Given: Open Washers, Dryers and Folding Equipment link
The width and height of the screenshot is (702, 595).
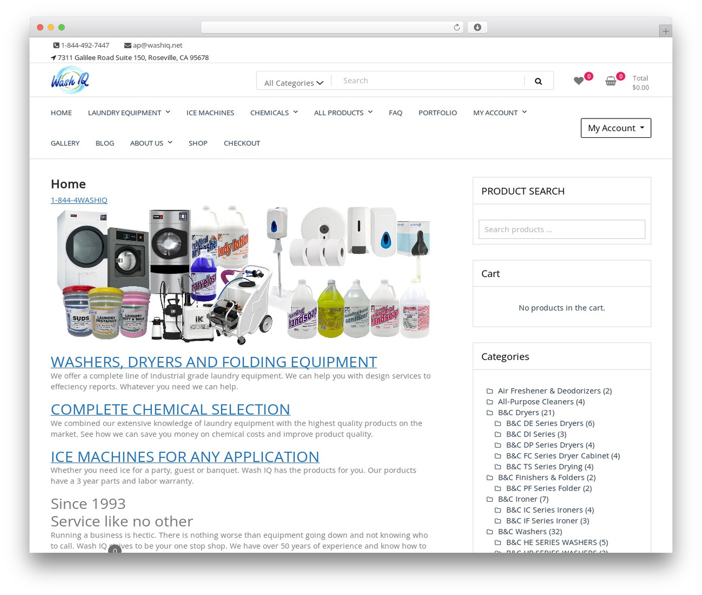Looking at the screenshot, I should pyautogui.click(x=214, y=362).
